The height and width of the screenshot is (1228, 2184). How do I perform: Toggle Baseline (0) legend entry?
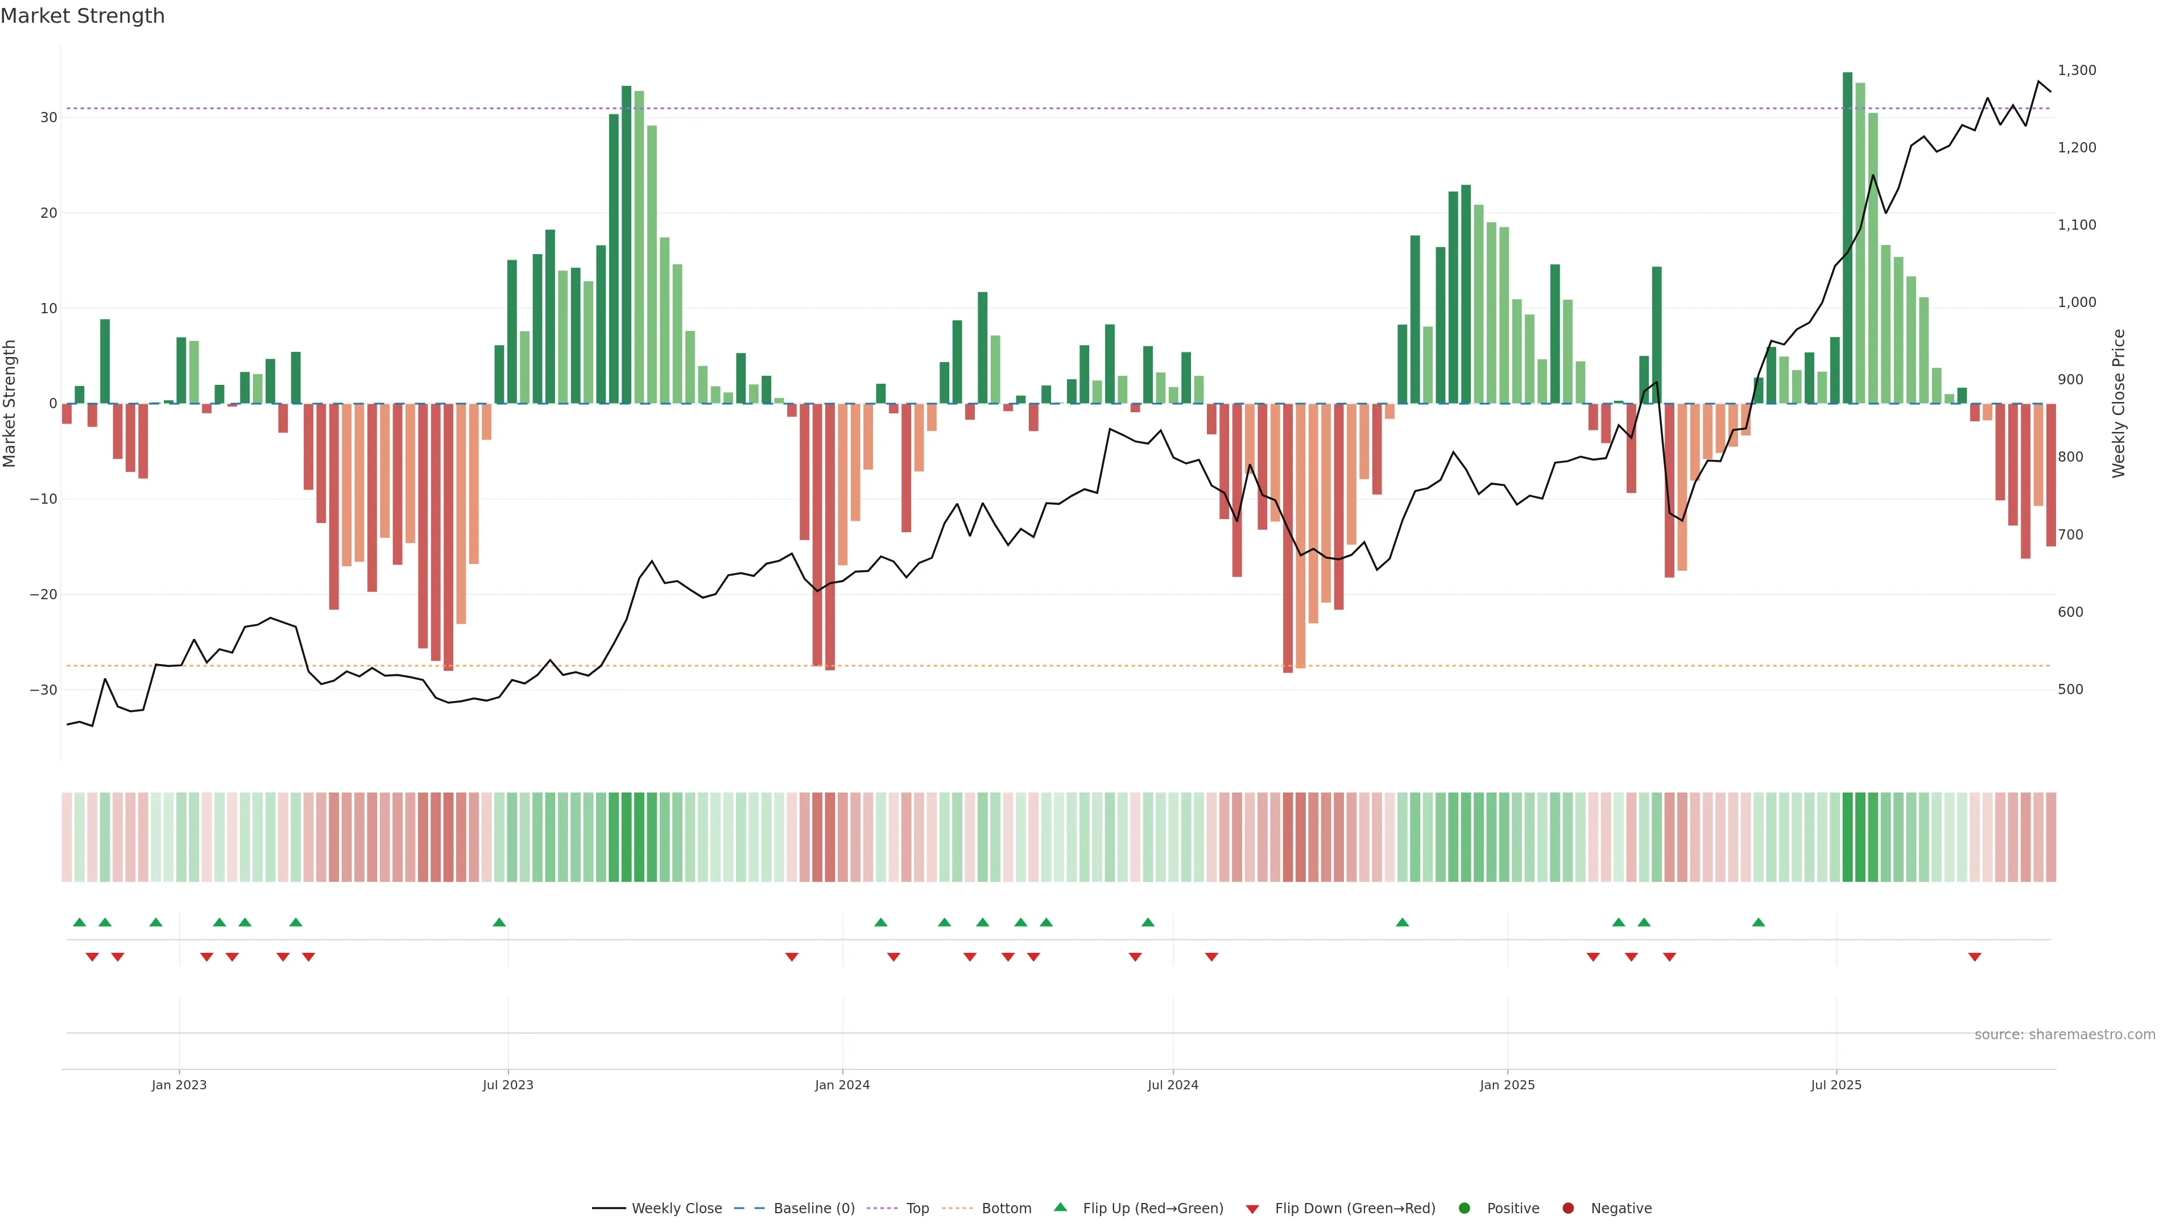[813, 1209]
